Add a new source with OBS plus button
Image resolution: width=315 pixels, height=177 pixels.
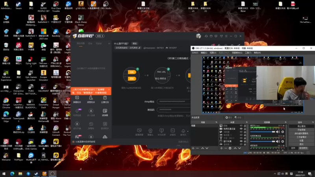point(221,148)
